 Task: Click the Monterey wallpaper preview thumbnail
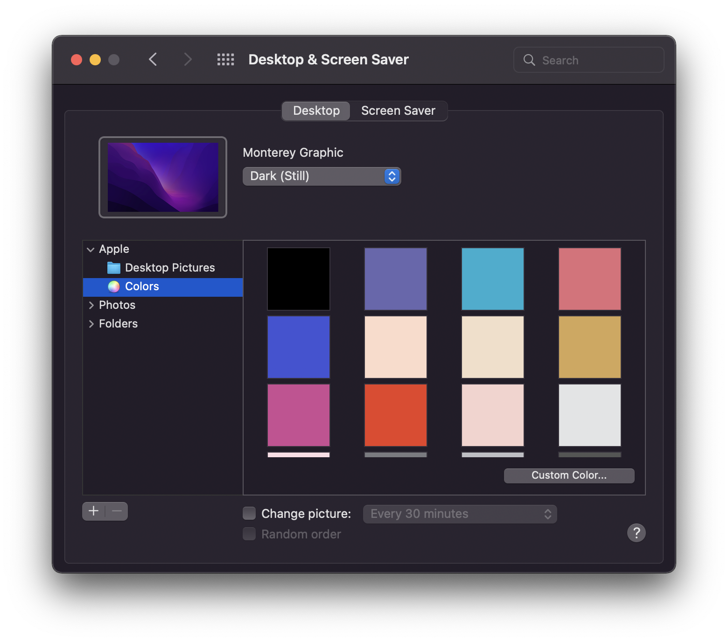click(163, 177)
